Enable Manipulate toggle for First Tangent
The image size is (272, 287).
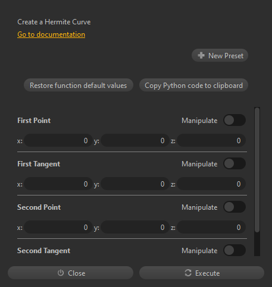(x=235, y=163)
